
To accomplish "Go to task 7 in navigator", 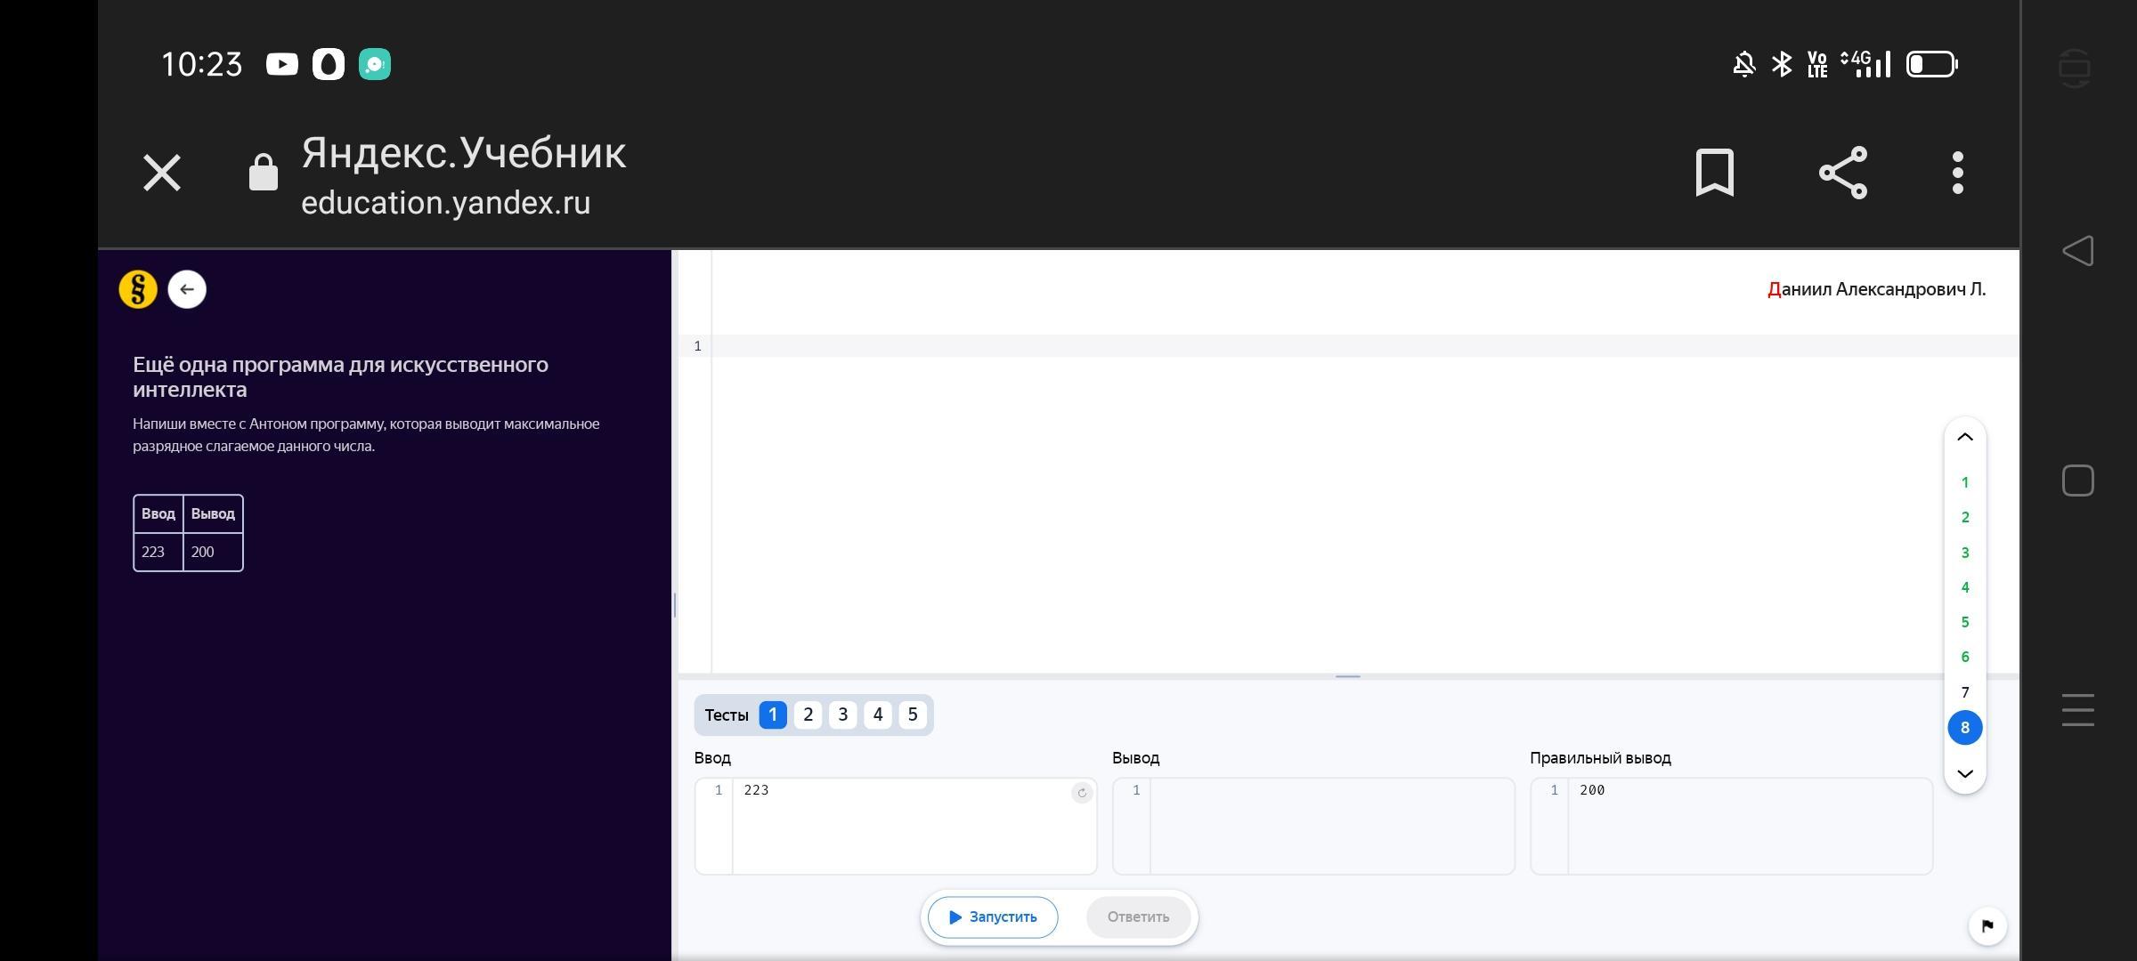I will pyautogui.click(x=1964, y=692).
